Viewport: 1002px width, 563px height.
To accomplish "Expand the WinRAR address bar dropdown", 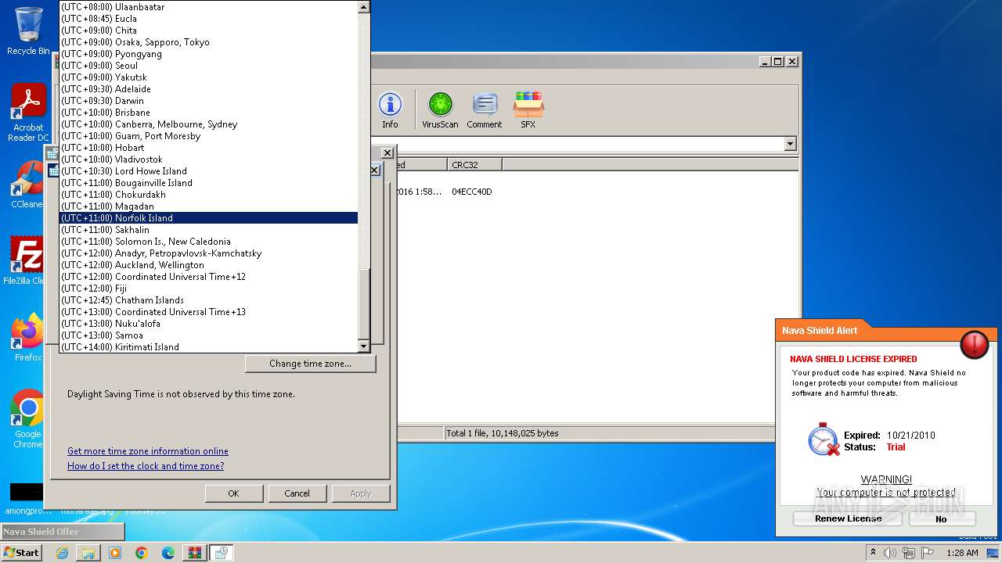I will (790, 144).
